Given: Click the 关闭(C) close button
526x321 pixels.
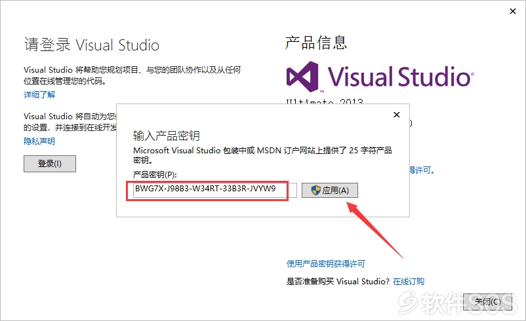Looking at the screenshot, I should [x=488, y=301].
